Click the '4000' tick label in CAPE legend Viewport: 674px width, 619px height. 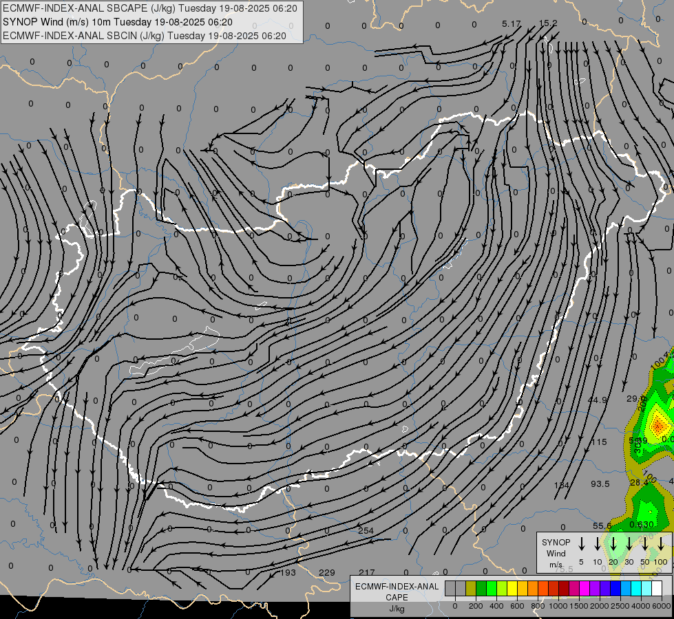pos(641,606)
